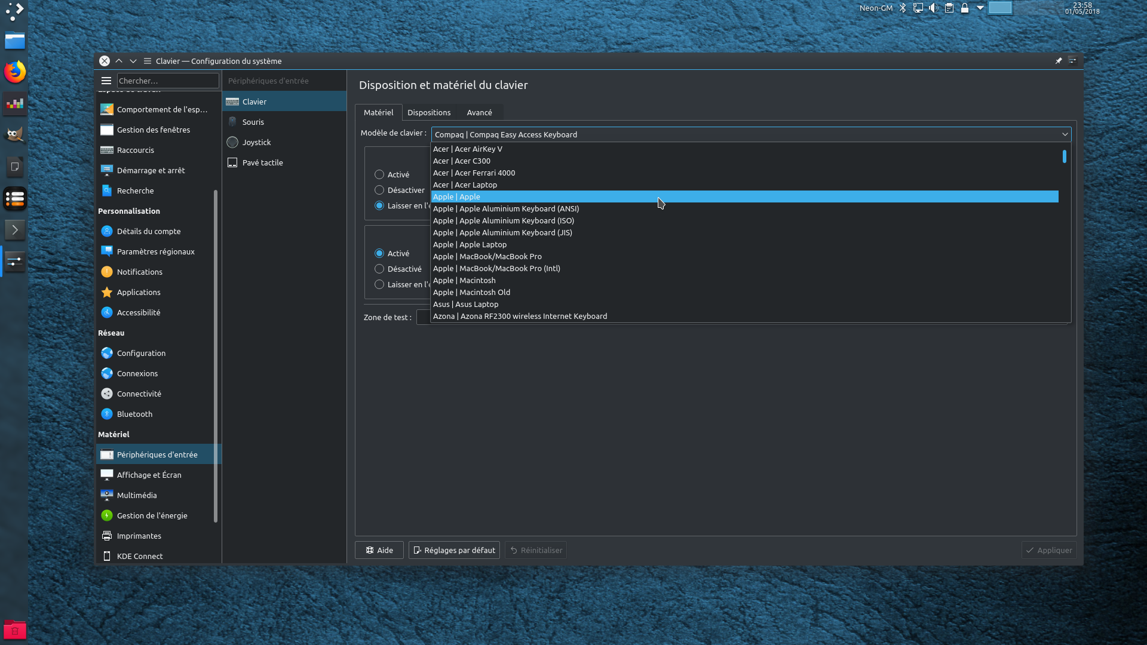The height and width of the screenshot is (645, 1147).
Task: Open Paramètres régionaux icon
Action: coord(107,251)
